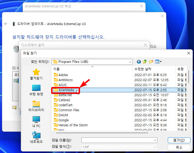Select the Common Files folder
Viewport: 194px width, 153px height.
(67, 110)
